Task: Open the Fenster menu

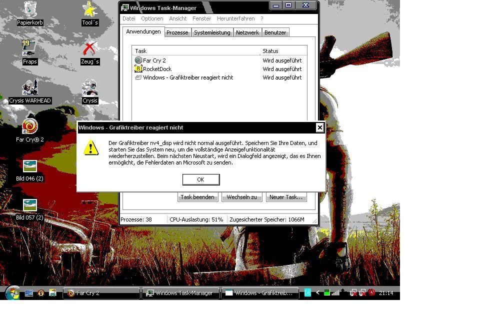Action: point(202,18)
